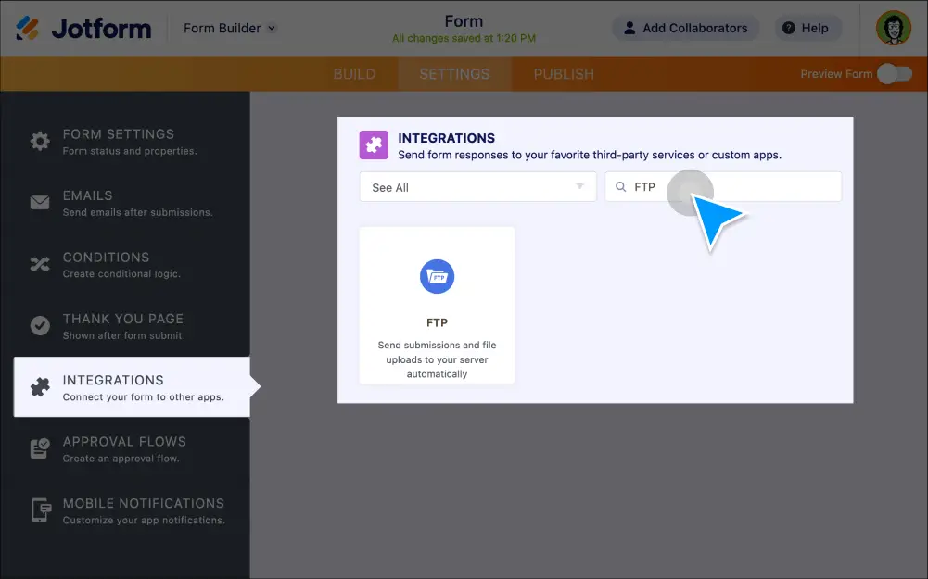
Task: Click the Mobile Notifications phone icon
Action: (39, 510)
